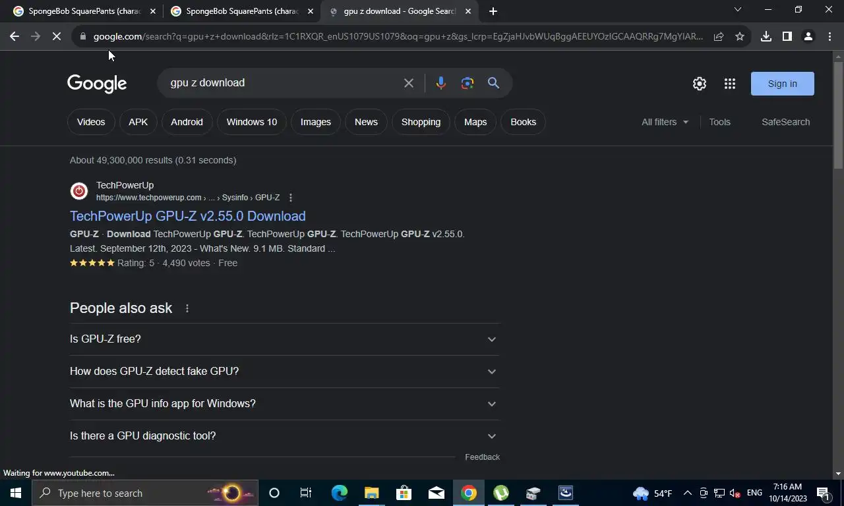
Task: Close the gpu z download tab
Action: coord(468,11)
